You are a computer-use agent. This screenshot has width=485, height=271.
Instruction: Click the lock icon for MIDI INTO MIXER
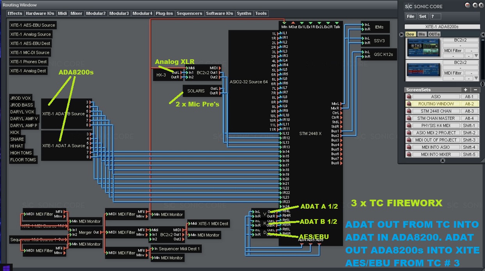(x=409, y=154)
